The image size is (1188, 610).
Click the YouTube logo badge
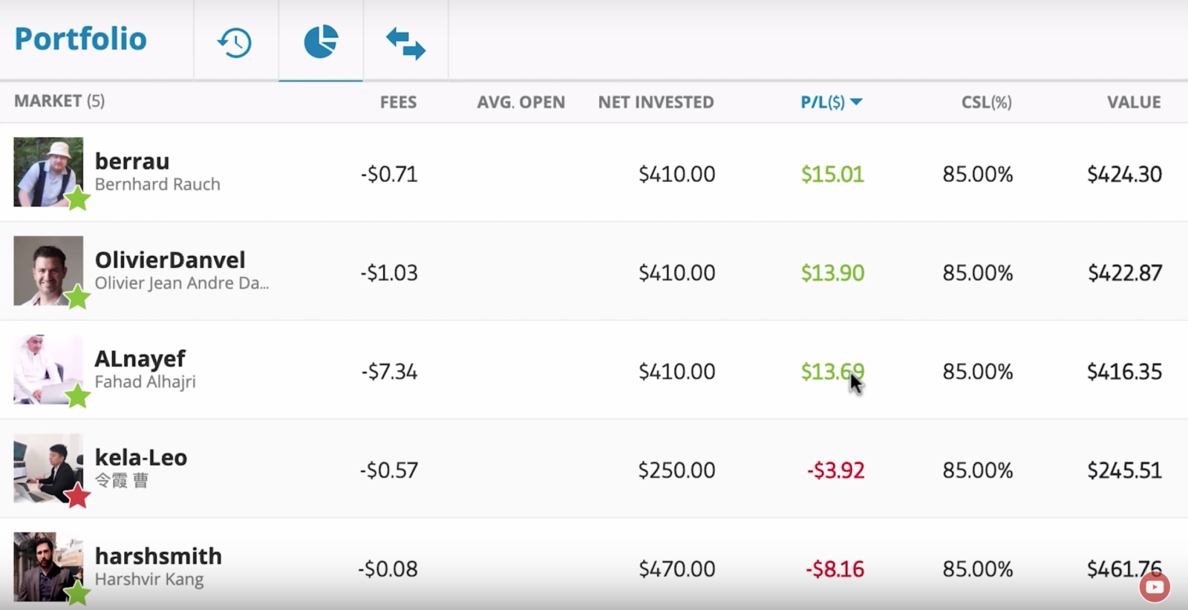coord(1155,588)
